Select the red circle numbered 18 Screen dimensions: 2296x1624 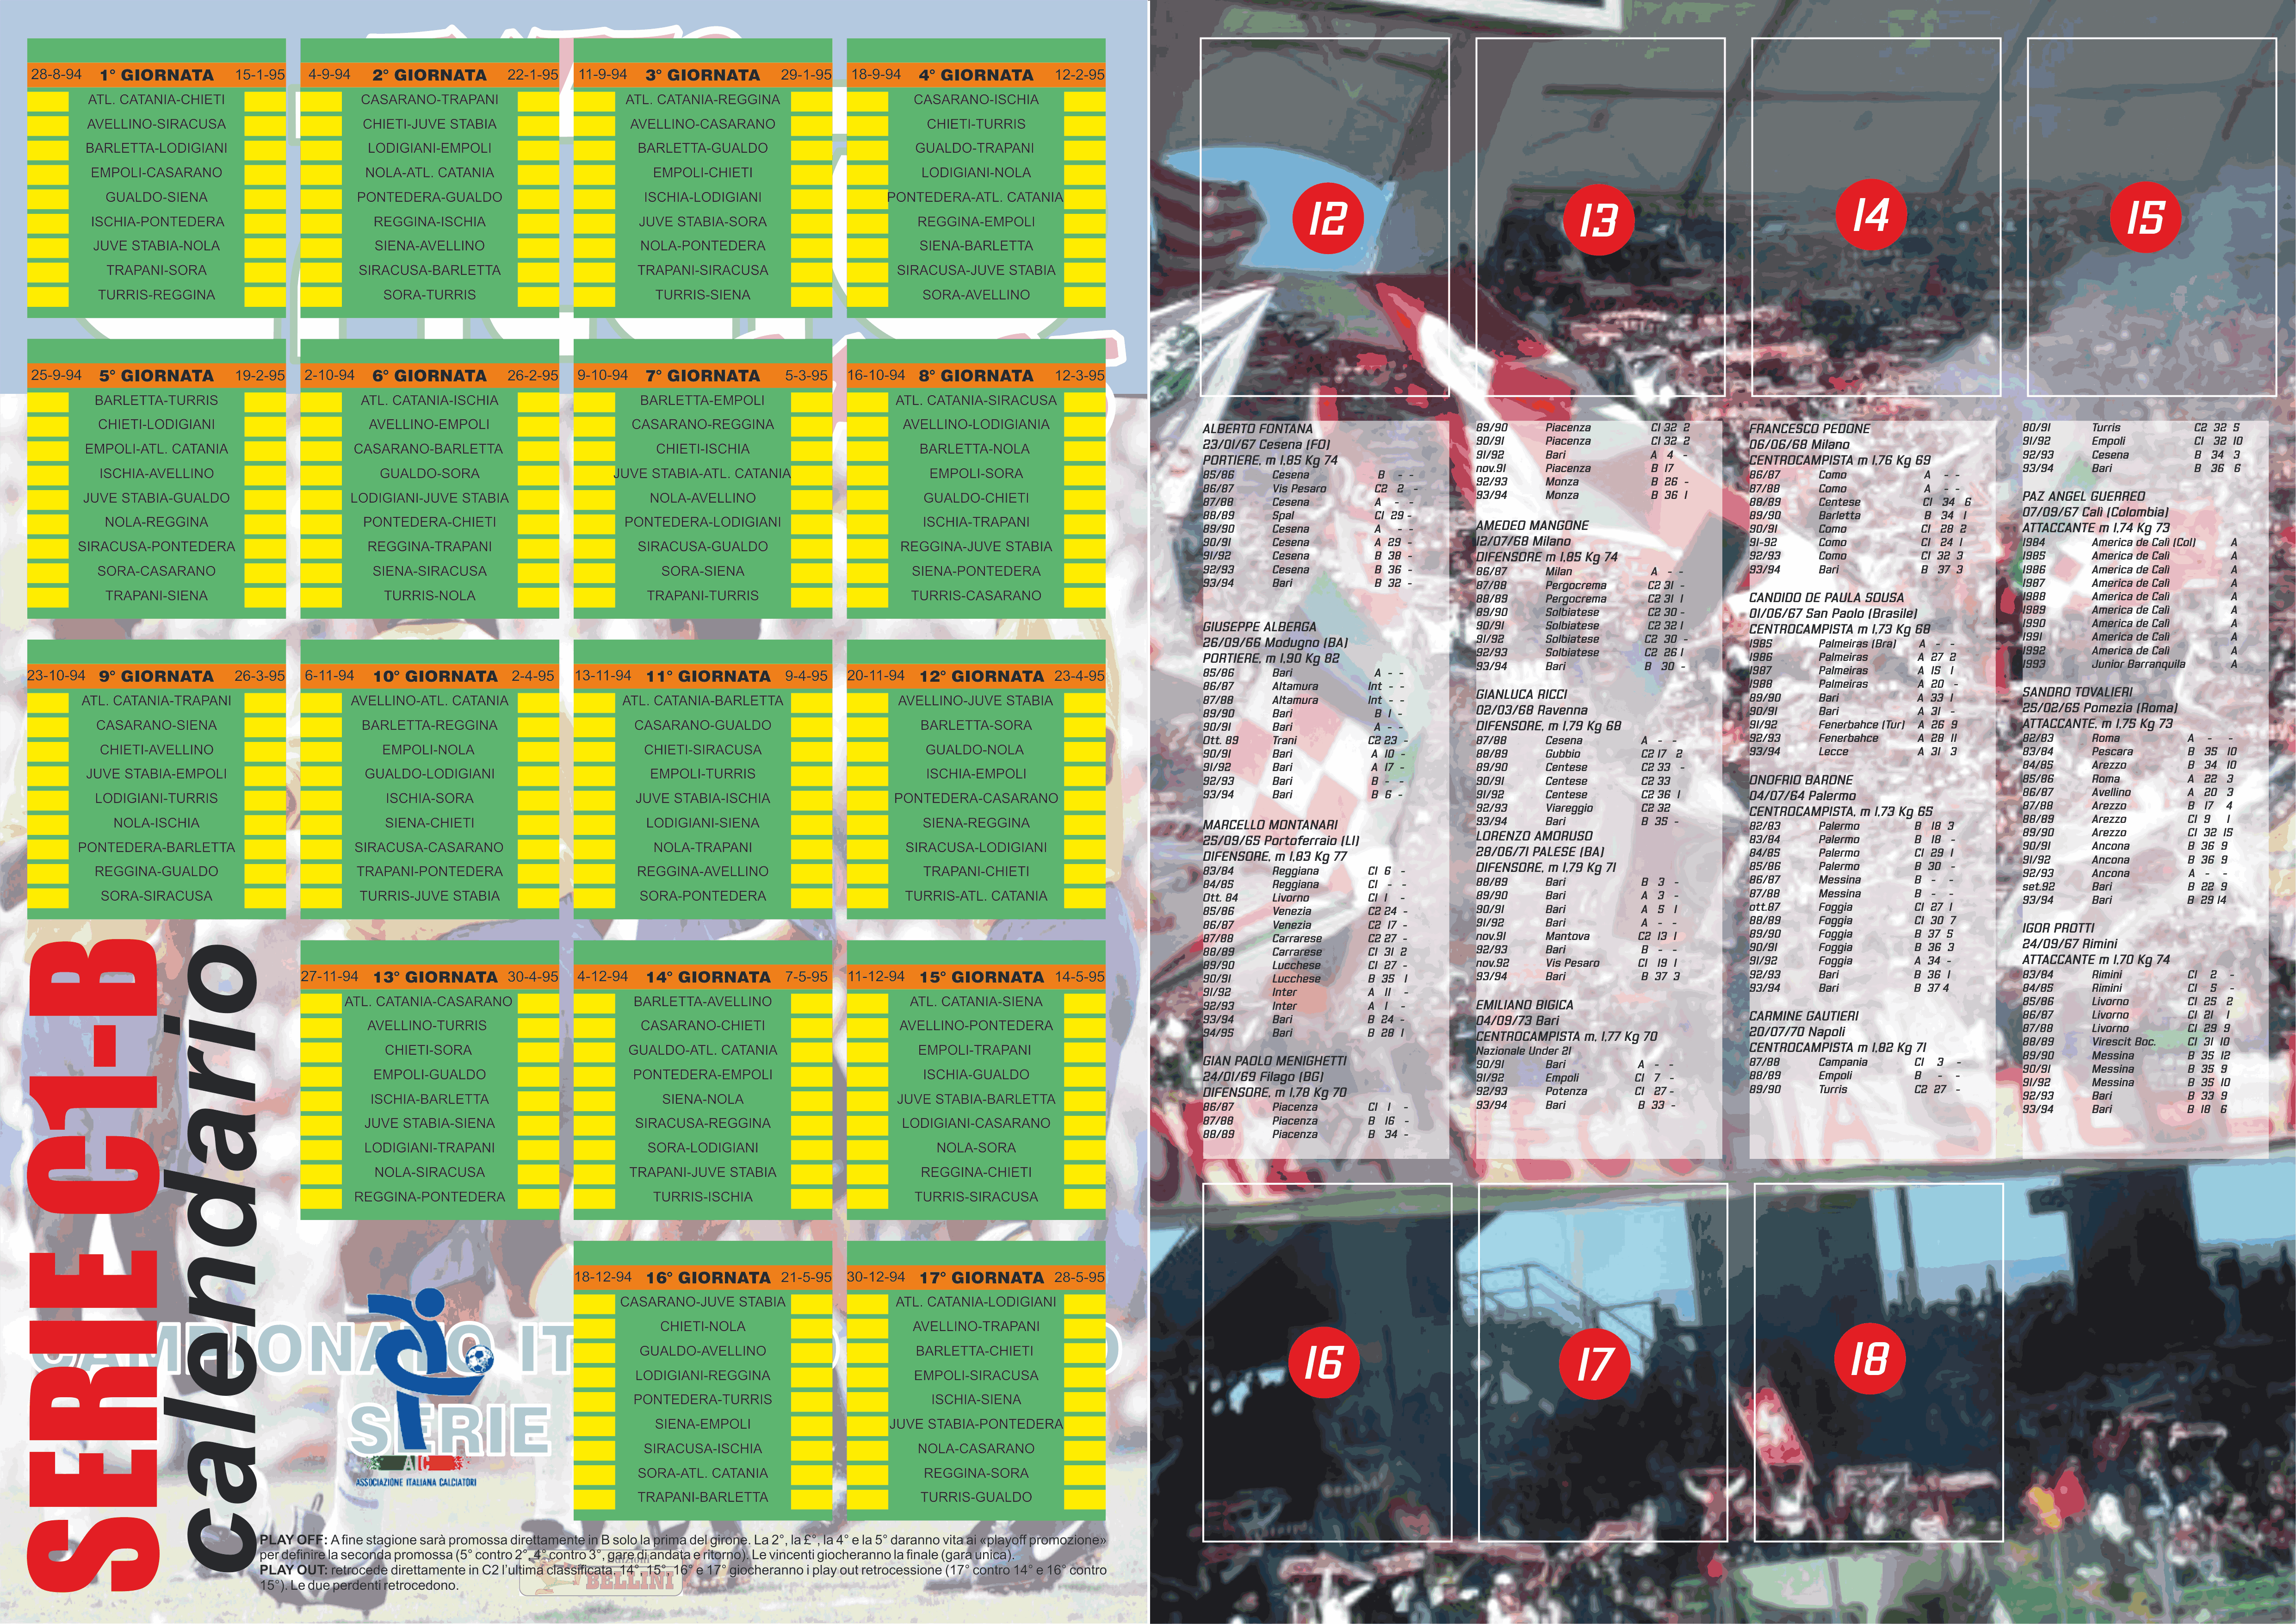[1871, 1358]
